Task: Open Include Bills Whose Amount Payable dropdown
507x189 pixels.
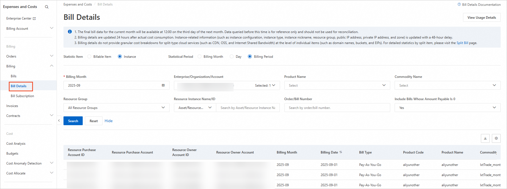Action: pyautogui.click(x=447, y=108)
